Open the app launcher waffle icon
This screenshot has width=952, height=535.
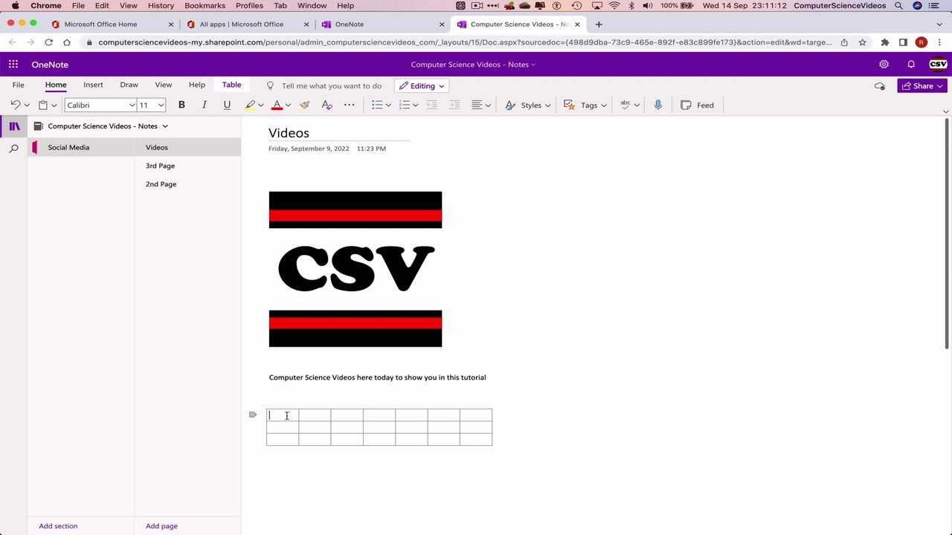(13, 65)
